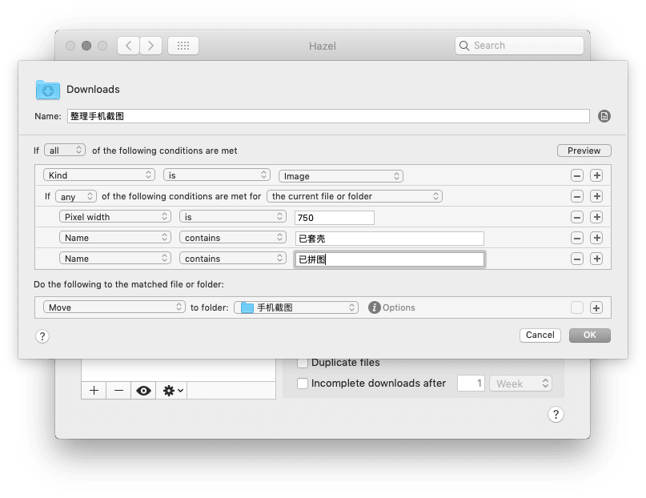
Task: Remove the Kind is Image condition
Action: pyautogui.click(x=576, y=175)
